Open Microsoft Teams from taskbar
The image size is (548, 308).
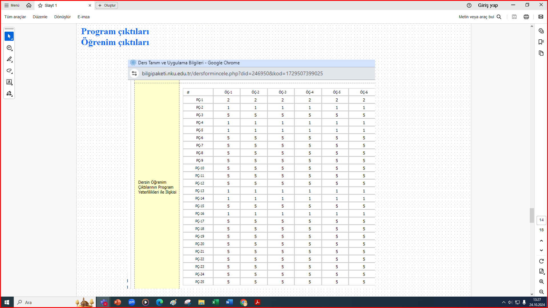[x=104, y=302]
